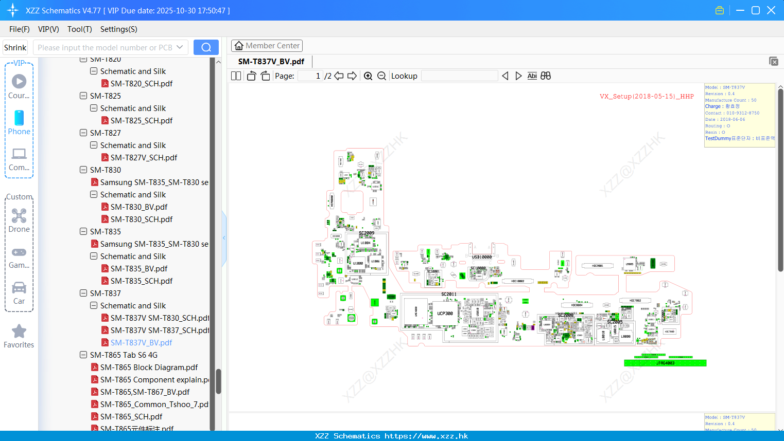Open the model number dropdown
784x441 pixels.
coord(180,47)
